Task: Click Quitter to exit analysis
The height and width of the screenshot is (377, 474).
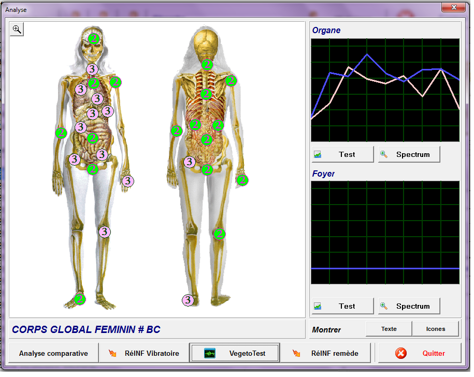Action: click(420, 353)
